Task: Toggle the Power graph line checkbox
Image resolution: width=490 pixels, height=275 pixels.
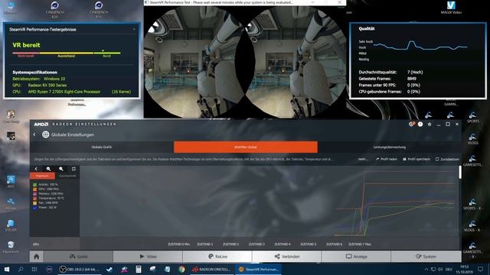Action: pyautogui.click(x=34, y=207)
